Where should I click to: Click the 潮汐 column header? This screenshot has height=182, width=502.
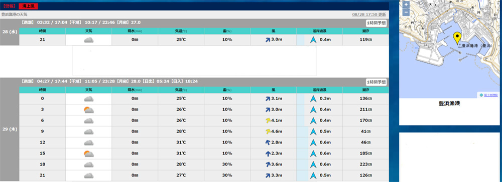[x=365, y=31]
